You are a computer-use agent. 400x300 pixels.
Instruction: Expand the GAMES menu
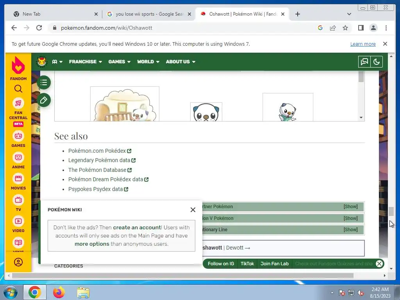120,62
